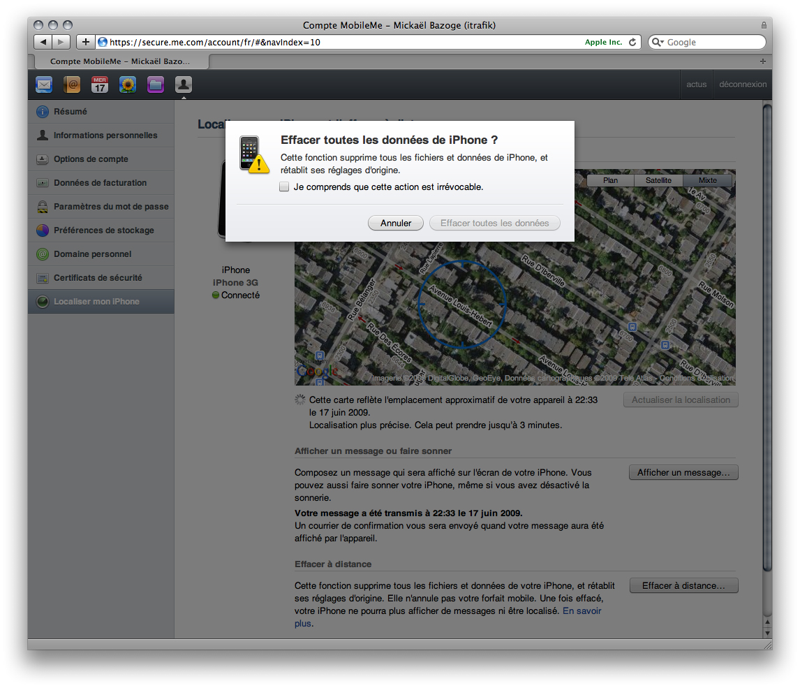Open the MobileMe Account person icon
This screenshot has width=800, height=688.
click(184, 85)
